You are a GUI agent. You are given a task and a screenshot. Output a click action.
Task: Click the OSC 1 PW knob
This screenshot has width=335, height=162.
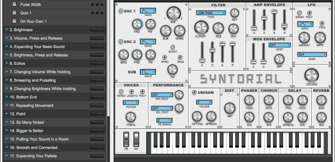(150, 24)
